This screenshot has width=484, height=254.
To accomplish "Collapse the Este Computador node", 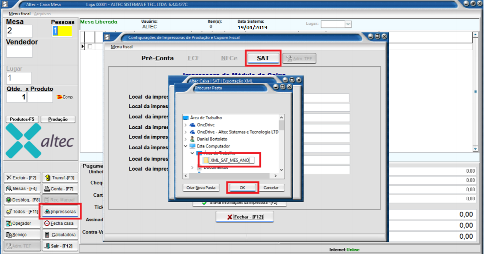I will click(186, 146).
